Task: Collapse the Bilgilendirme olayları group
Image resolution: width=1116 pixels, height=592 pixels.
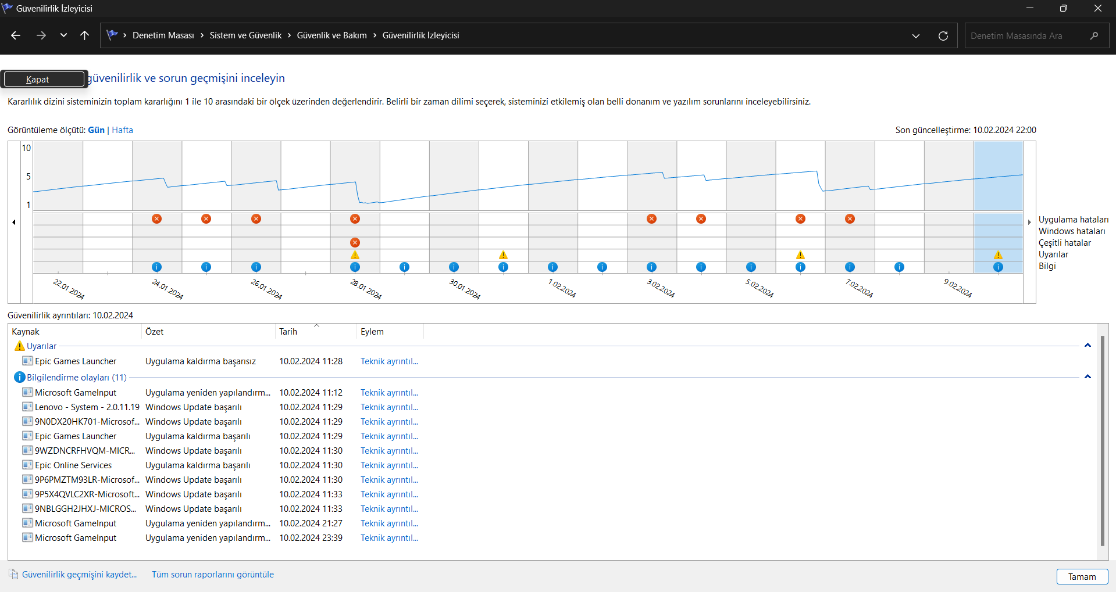Action: click(x=1088, y=377)
